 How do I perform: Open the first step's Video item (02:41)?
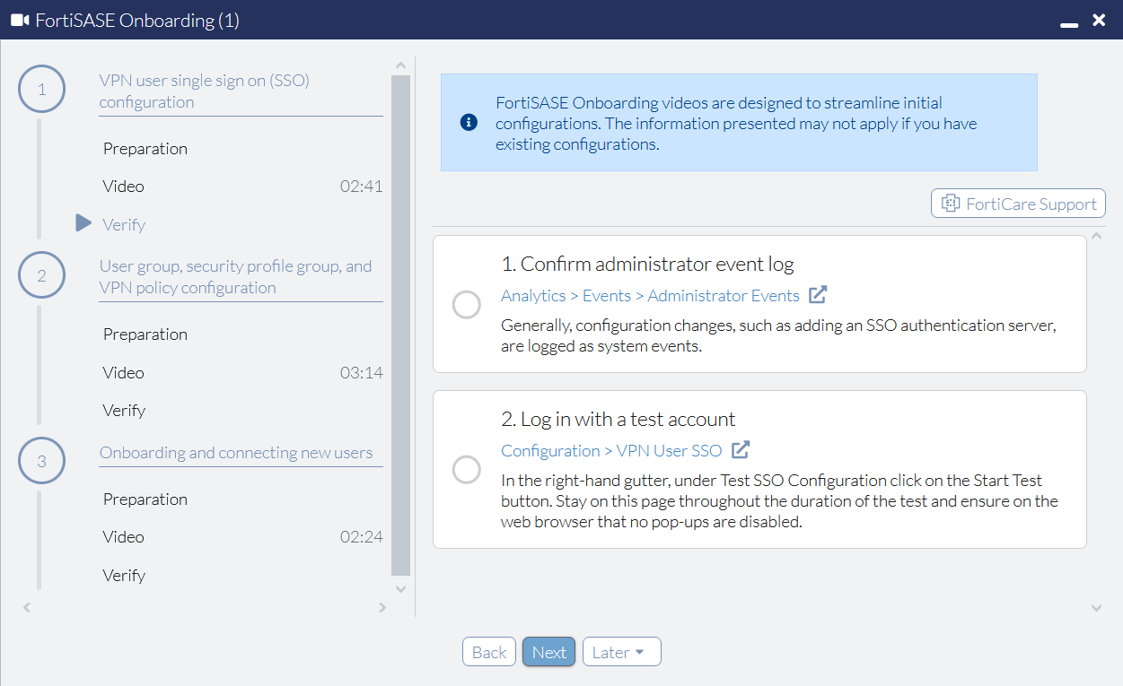coord(124,187)
